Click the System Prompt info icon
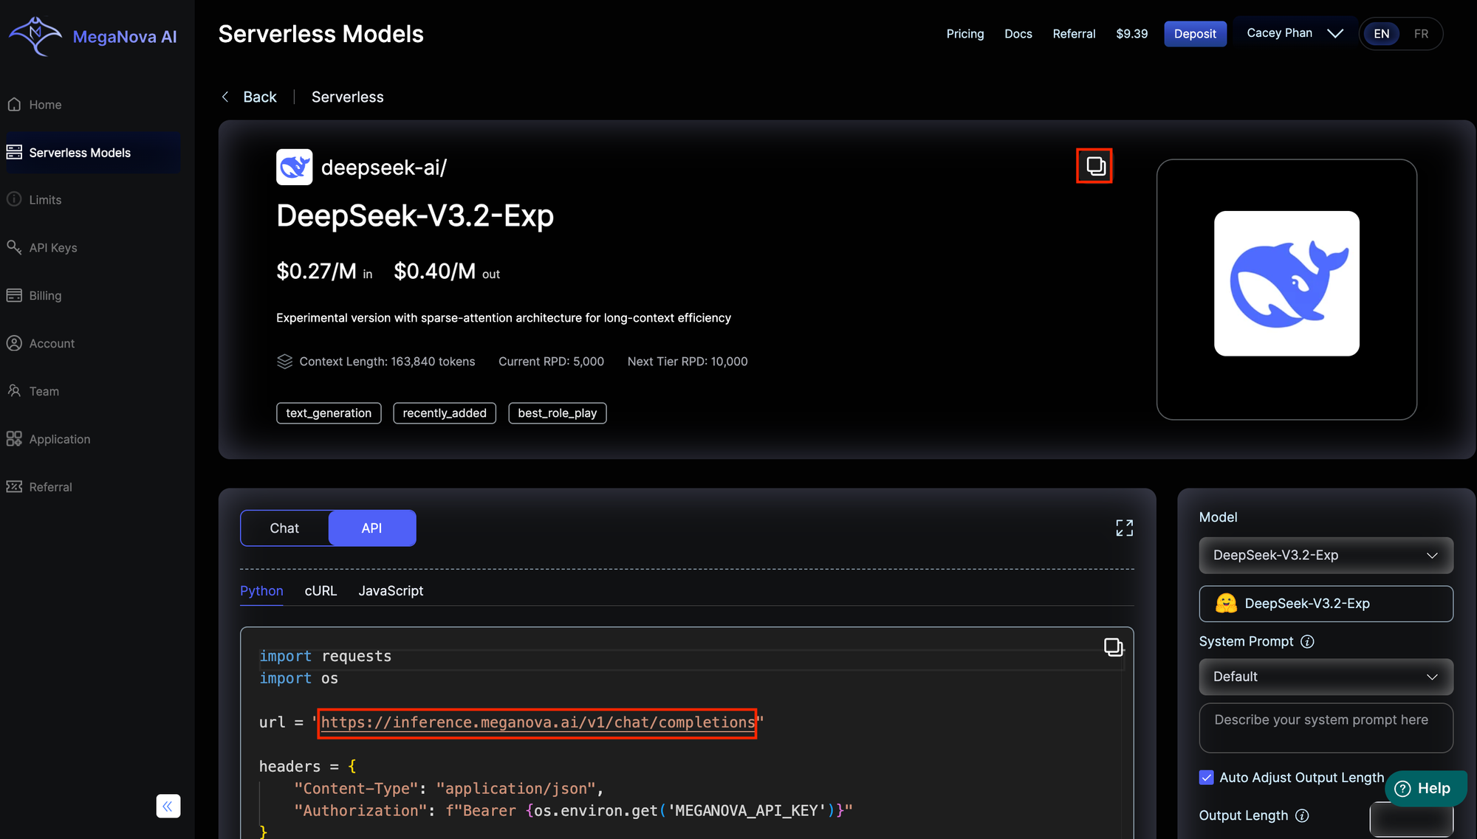The height and width of the screenshot is (839, 1477). pos(1307,641)
